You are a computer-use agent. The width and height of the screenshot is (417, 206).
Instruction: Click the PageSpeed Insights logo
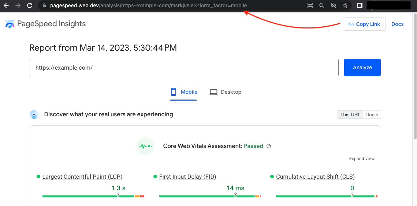pos(45,24)
